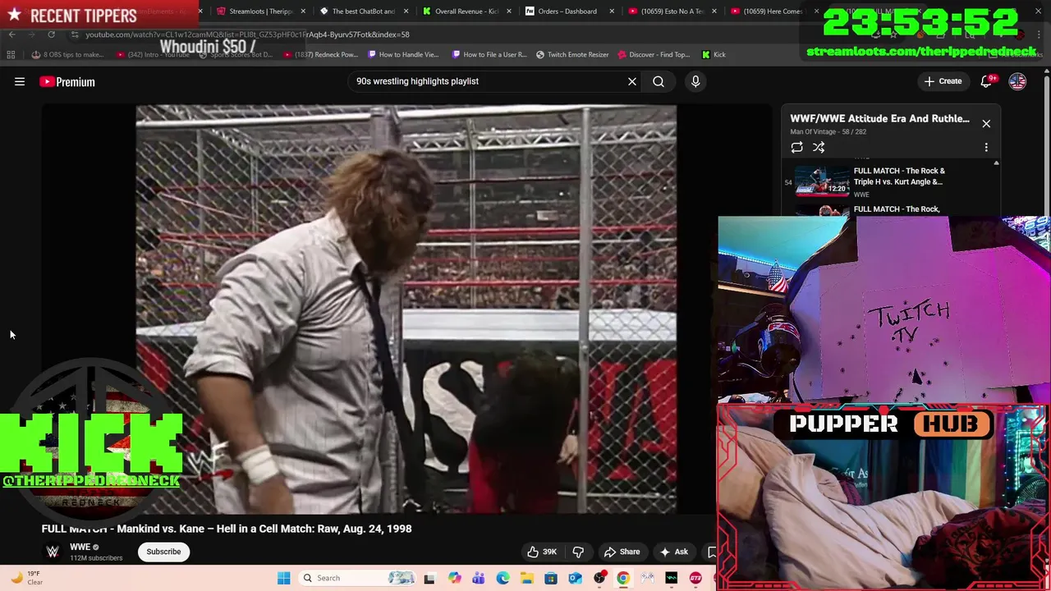Share the video
This screenshot has width=1051, height=591.
pos(622,552)
